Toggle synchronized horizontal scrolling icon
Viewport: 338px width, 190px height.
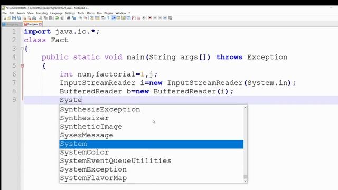pyautogui.click(x=97, y=18)
